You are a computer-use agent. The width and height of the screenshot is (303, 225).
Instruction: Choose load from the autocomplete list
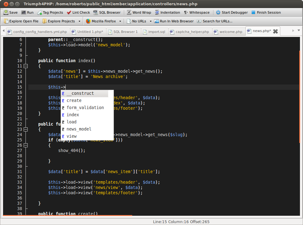pyautogui.click(x=85, y=122)
